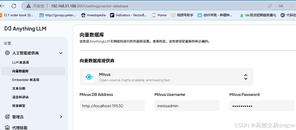
Task: Click the Milvus Password label
Action: [244, 95]
